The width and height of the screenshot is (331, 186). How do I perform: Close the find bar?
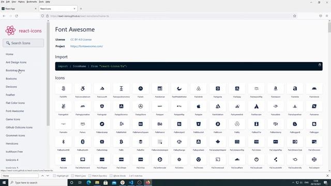pyautogui.click(x=327, y=176)
